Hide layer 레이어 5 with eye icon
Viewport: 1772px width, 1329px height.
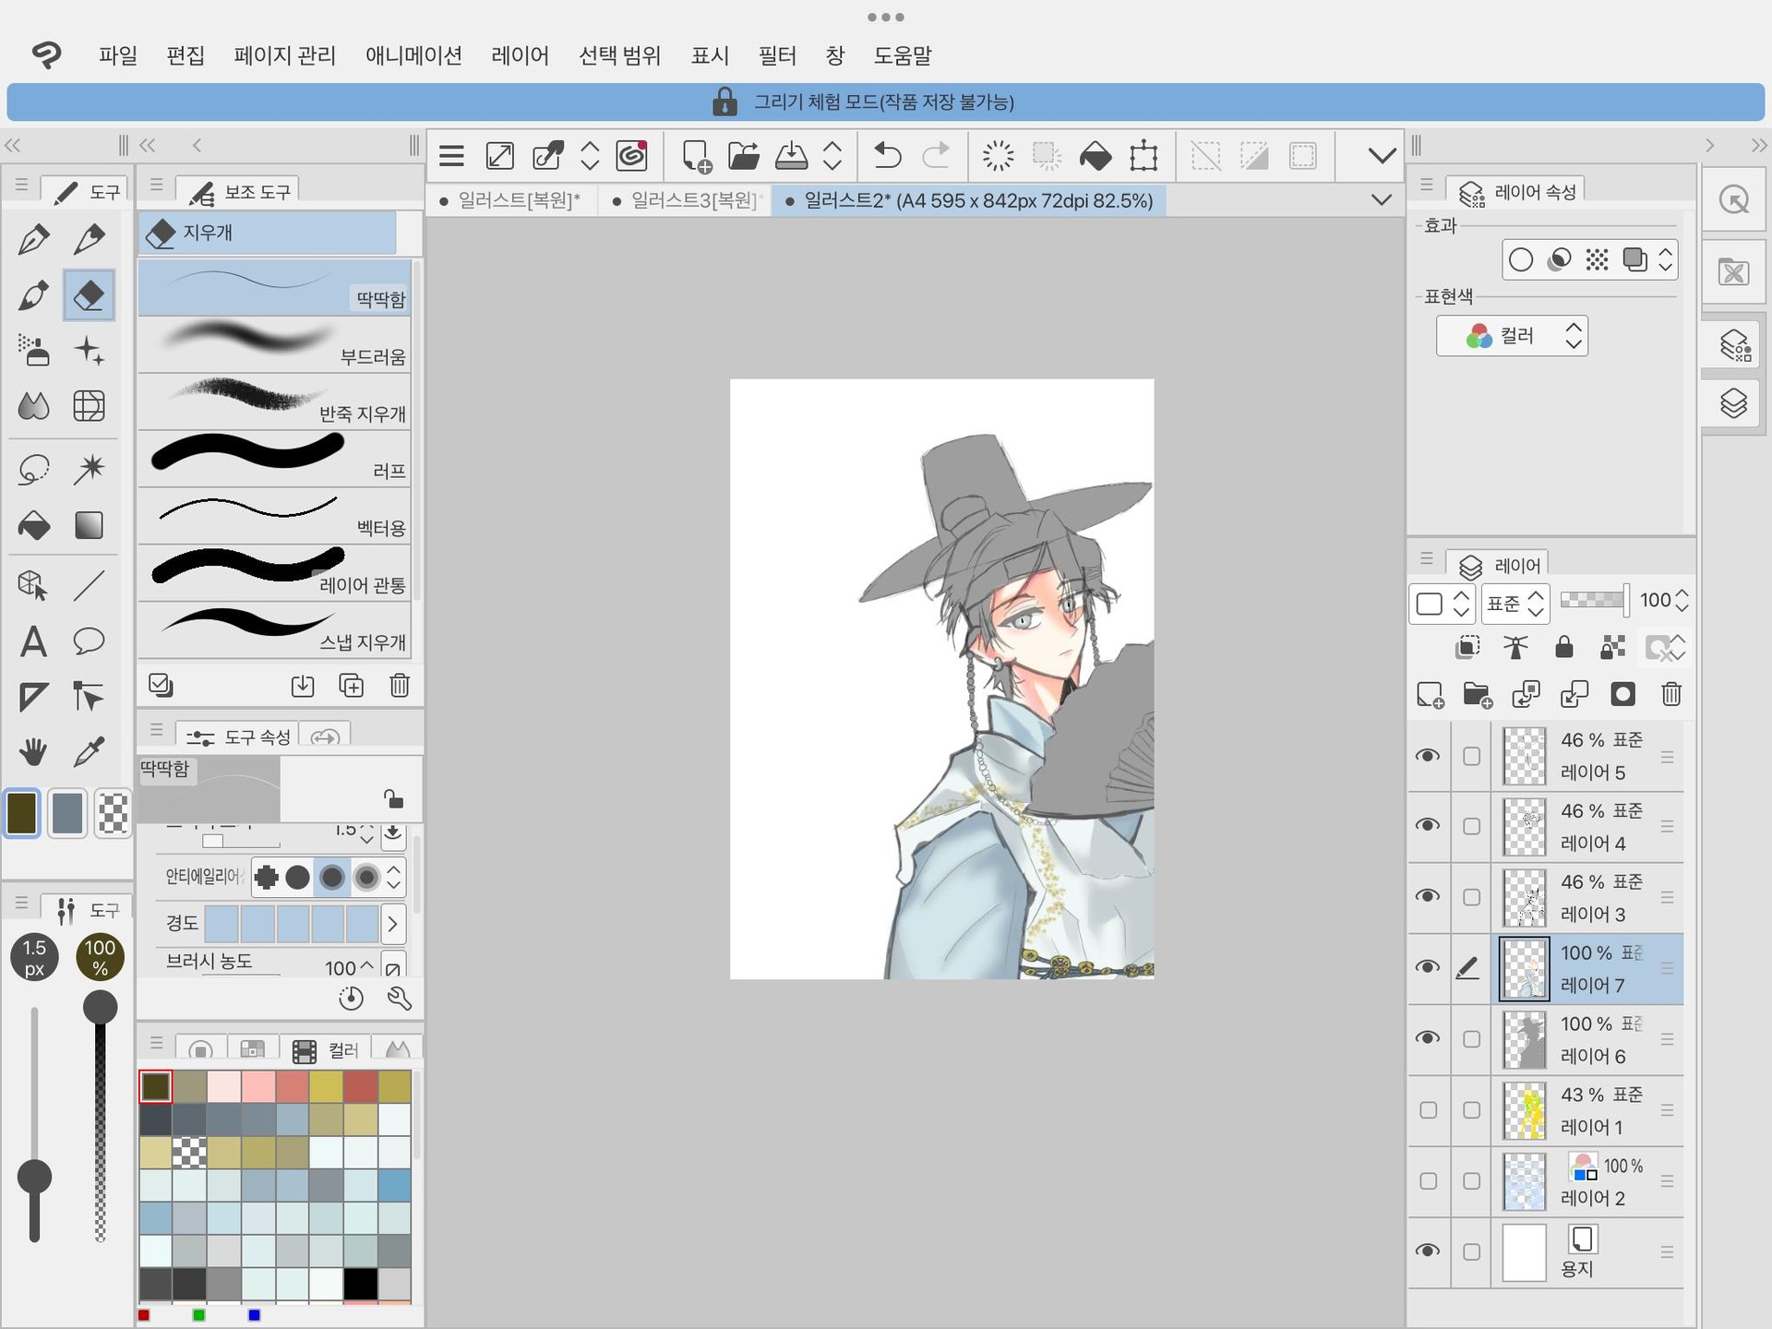coord(1428,756)
